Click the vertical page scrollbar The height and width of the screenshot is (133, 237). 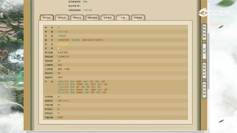[x=208, y=61]
